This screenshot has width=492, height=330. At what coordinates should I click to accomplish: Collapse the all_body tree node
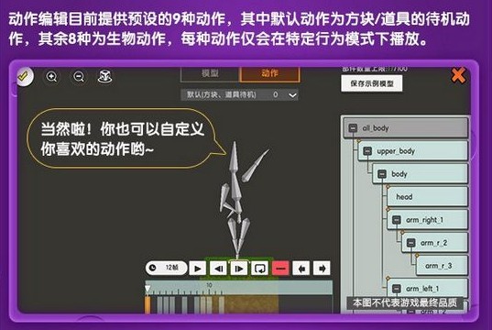(353, 128)
